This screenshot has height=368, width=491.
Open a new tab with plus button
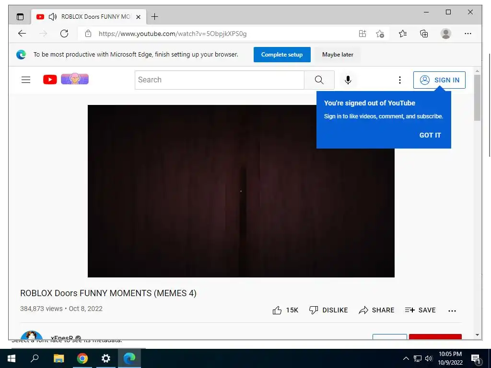pos(154,17)
